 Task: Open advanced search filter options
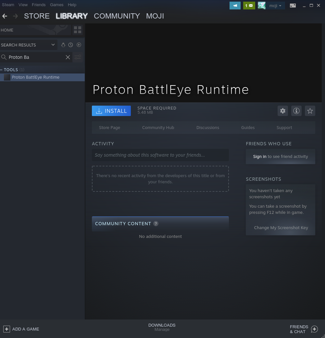[78, 57]
